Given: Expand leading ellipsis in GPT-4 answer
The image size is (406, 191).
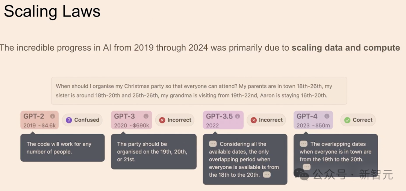Looking at the screenshot, I should click(x=303, y=144).
